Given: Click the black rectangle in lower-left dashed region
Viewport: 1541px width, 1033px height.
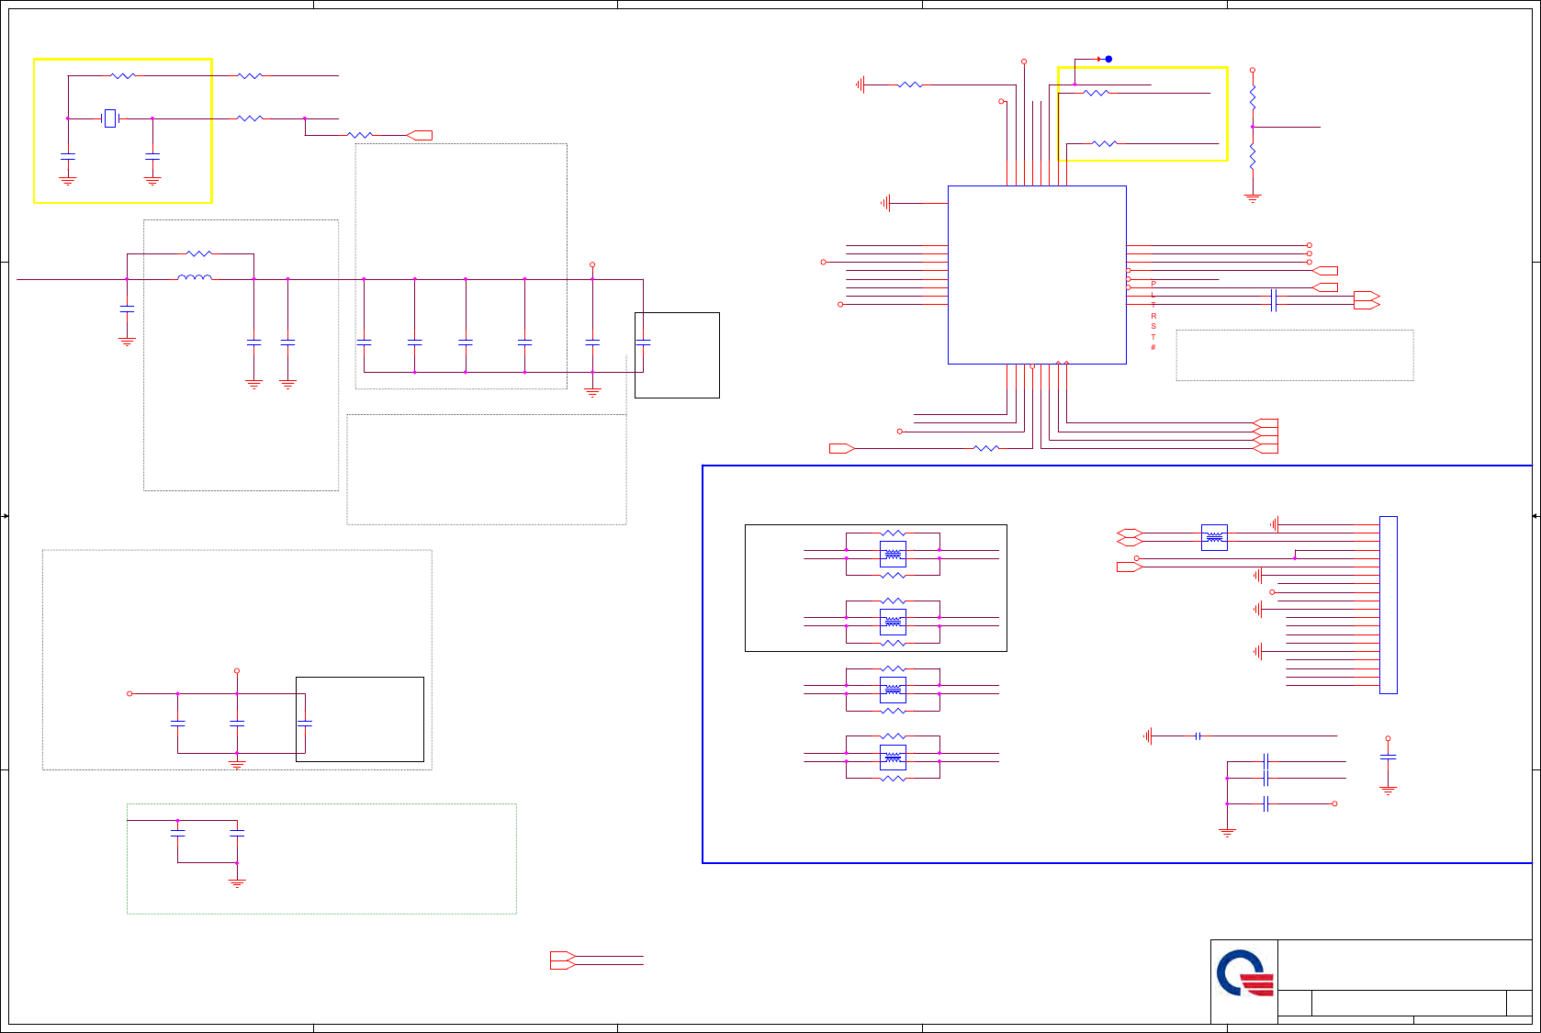Looking at the screenshot, I should pyautogui.click(x=360, y=719).
